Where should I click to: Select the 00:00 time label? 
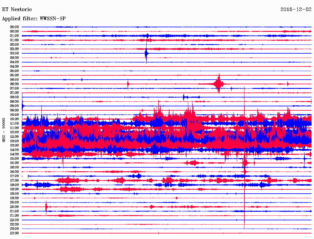pyautogui.click(x=14, y=27)
